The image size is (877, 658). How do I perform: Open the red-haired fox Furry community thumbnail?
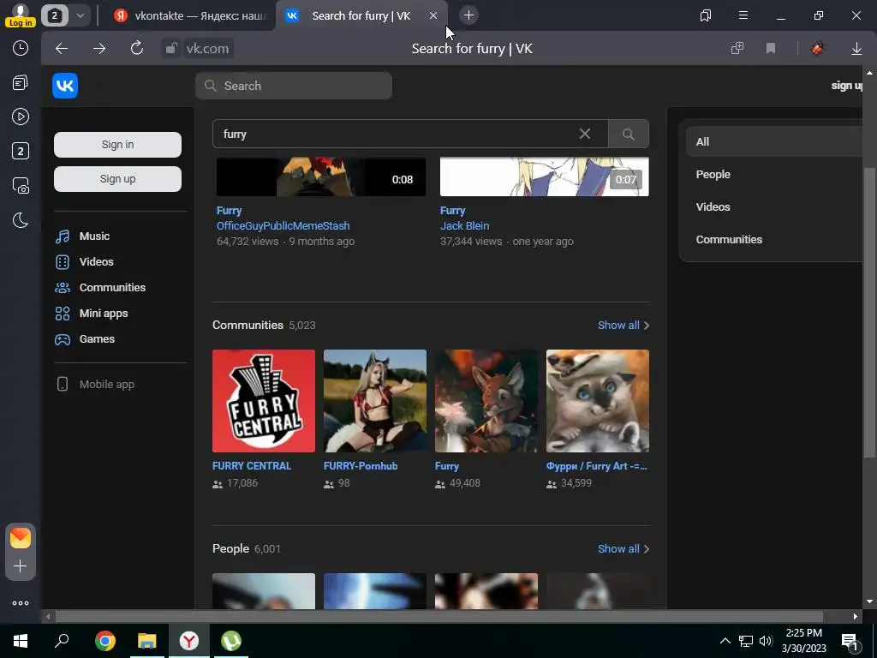click(486, 401)
